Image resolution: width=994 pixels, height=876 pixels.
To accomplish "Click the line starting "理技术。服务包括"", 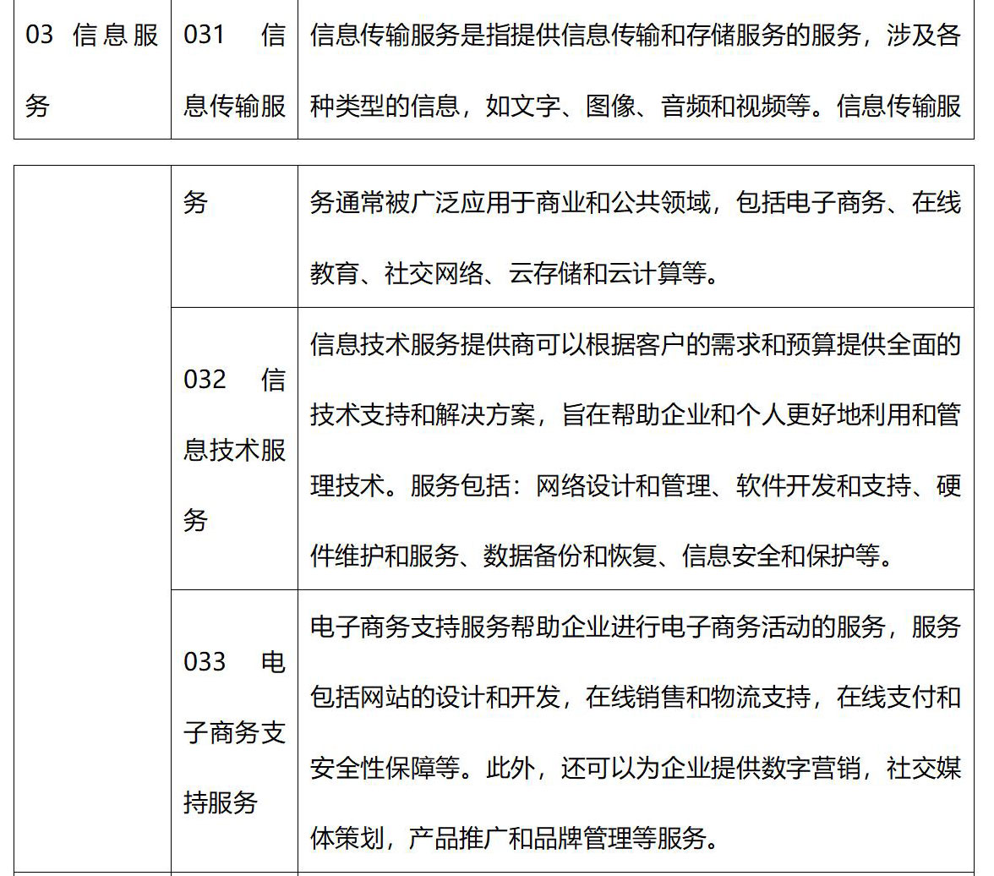I will click(635, 486).
